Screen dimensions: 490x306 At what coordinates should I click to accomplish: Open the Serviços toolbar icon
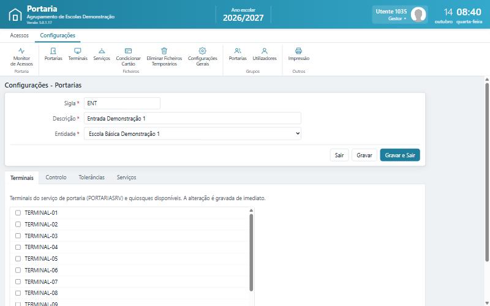point(102,54)
